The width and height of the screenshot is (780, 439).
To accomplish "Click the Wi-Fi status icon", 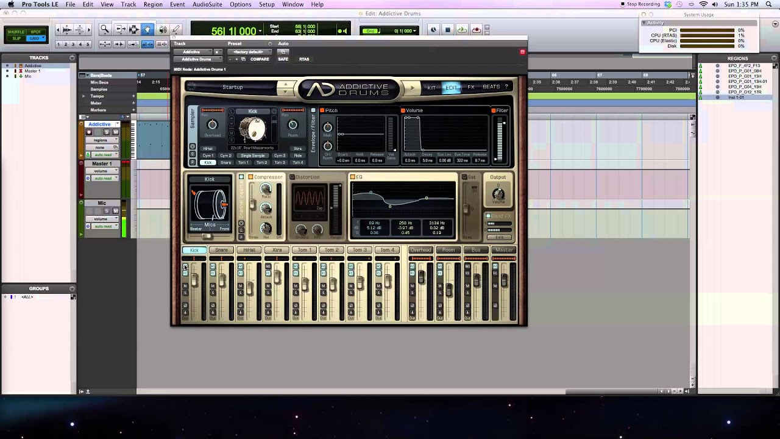I will [x=703, y=4].
